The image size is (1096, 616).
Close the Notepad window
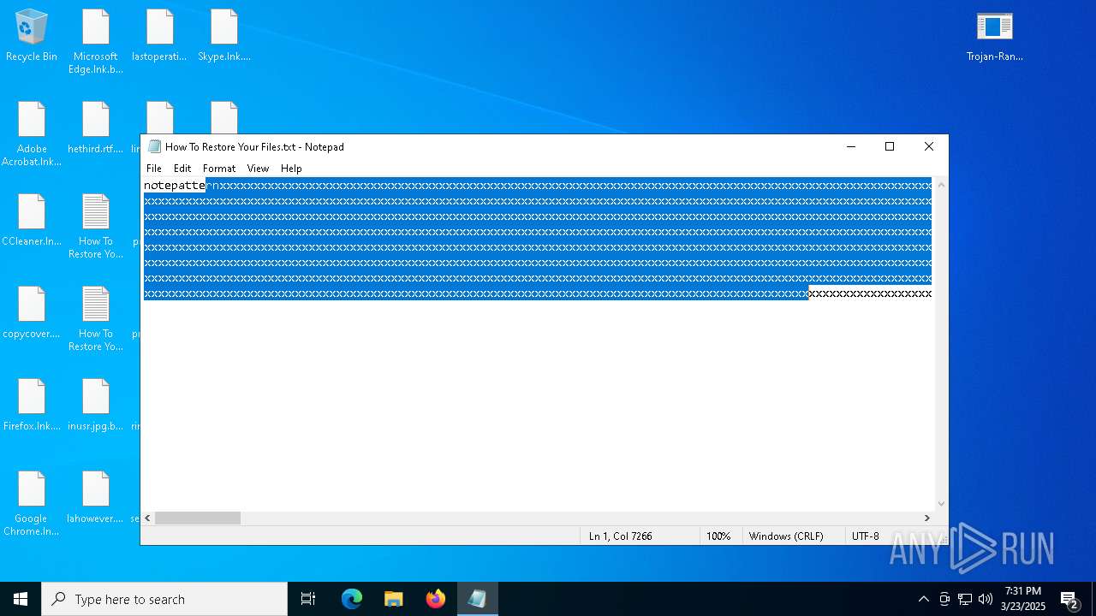pyautogui.click(x=929, y=146)
